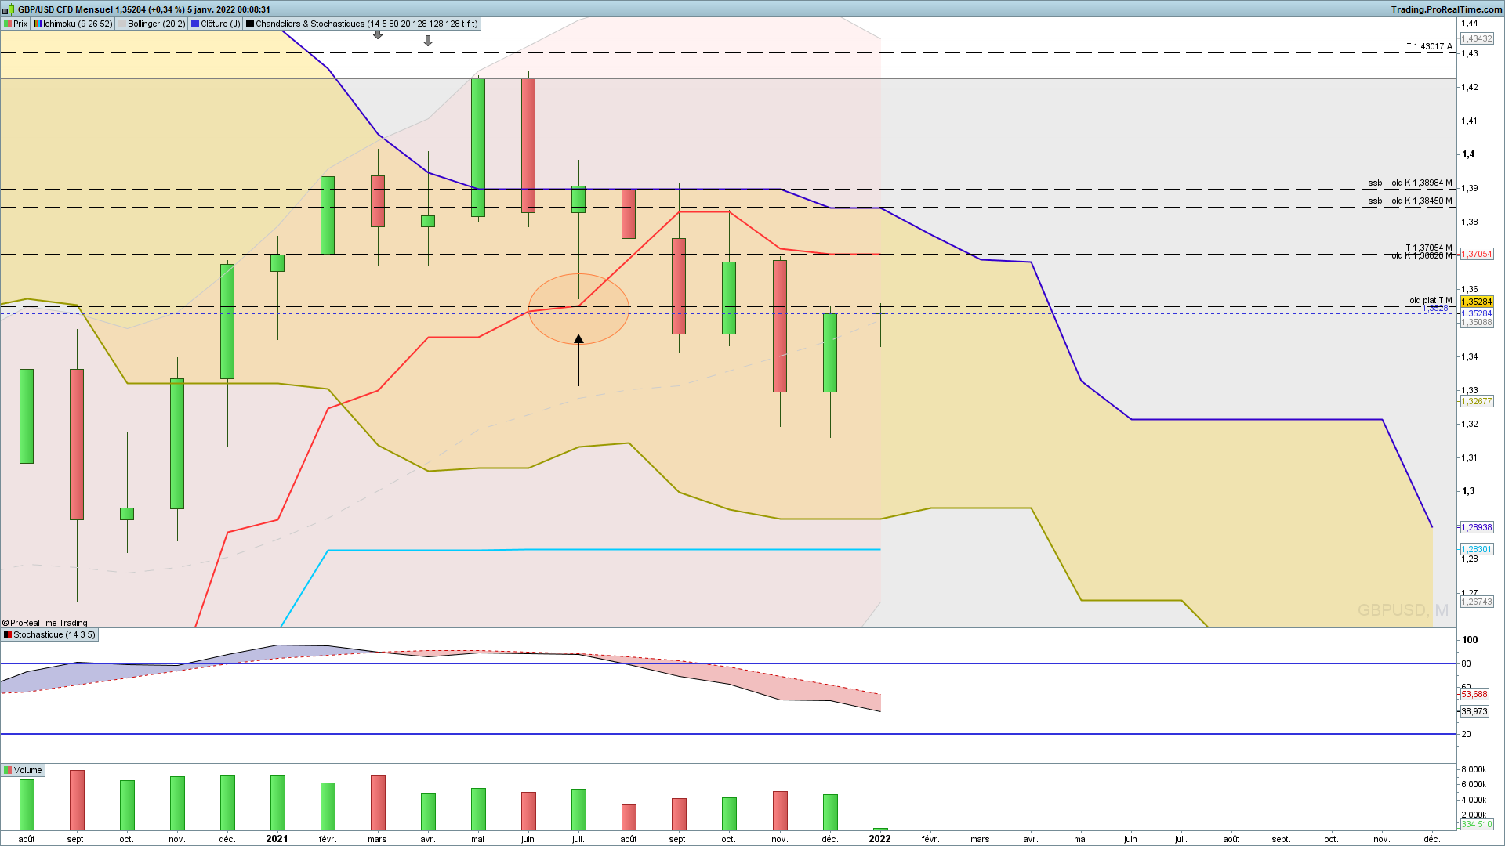Open Chandeliers & Stochastiques indicator label
The image size is (1505, 846).
(x=366, y=23)
